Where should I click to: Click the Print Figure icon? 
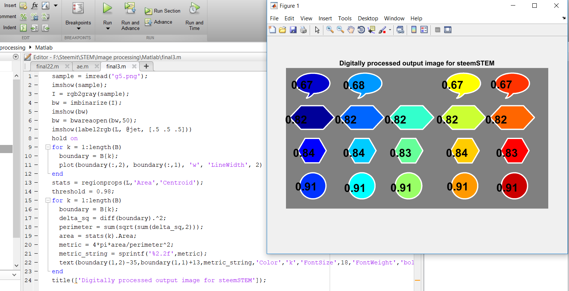tap(303, 30)
